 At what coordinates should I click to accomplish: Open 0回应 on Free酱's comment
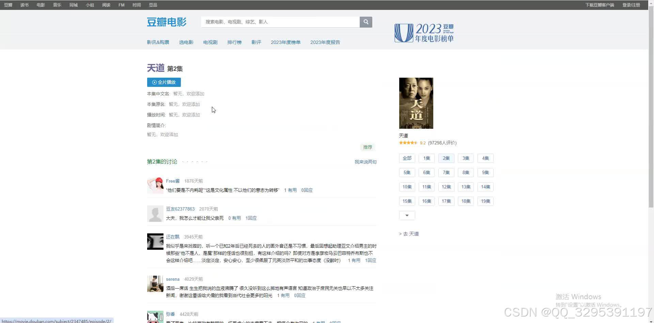point(307,190)
